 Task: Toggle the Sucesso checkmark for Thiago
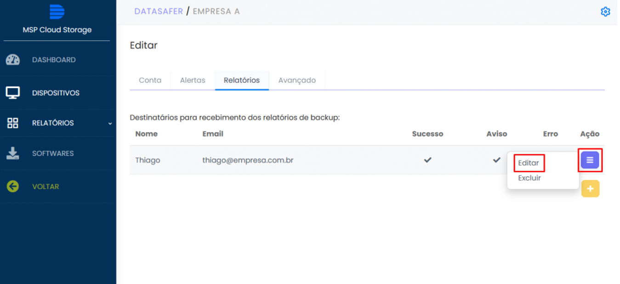pyautogui.click(x=428, y=160)
